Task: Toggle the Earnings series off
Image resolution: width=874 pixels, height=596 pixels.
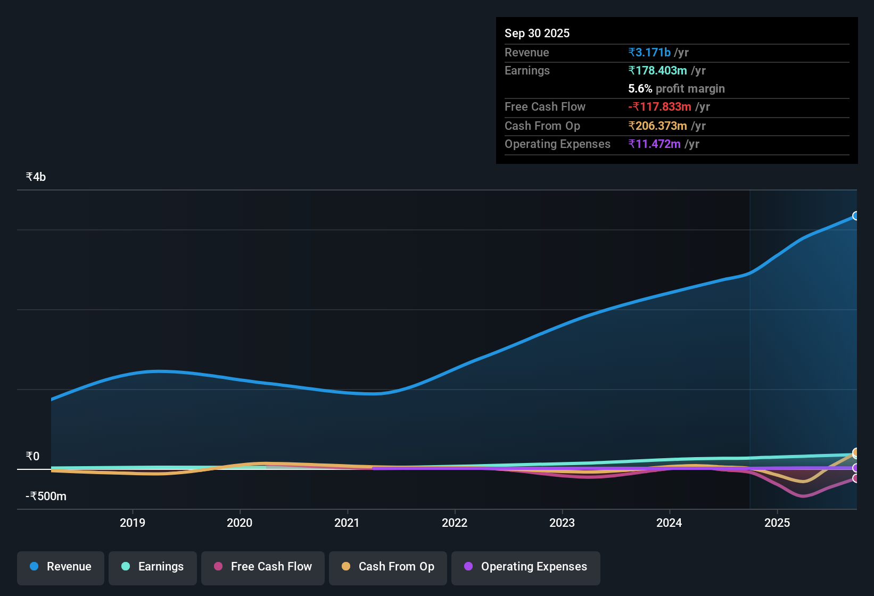Action: (x=153, y=568)
